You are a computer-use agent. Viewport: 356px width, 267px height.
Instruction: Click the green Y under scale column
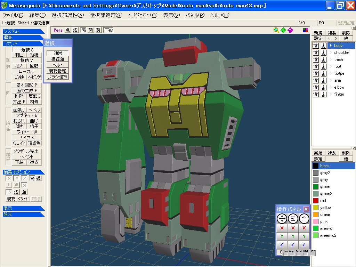pos(293,236)
